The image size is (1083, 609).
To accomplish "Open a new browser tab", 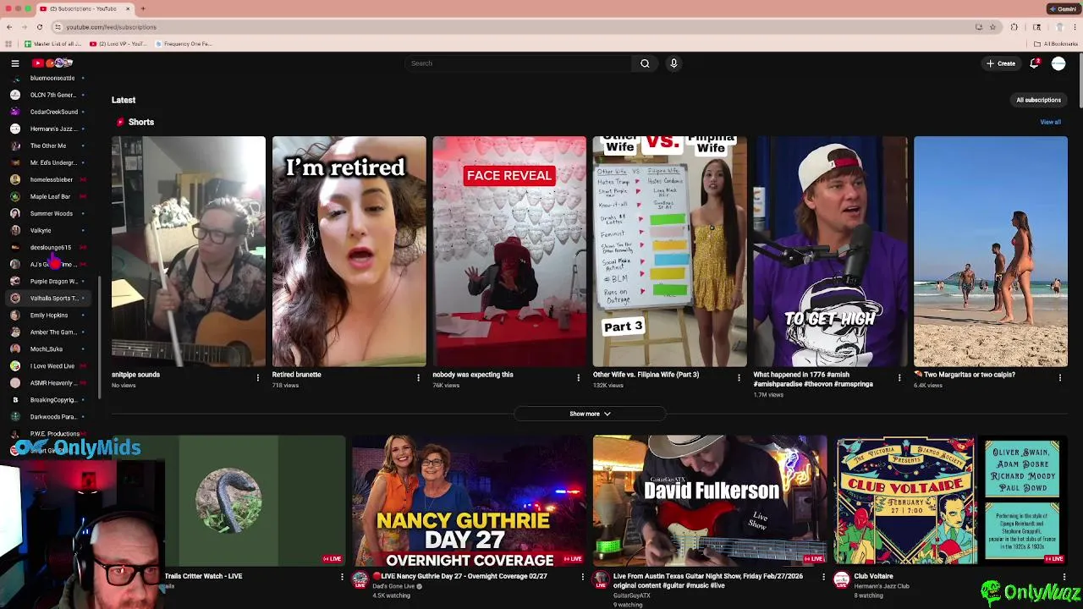I will 143,8.
